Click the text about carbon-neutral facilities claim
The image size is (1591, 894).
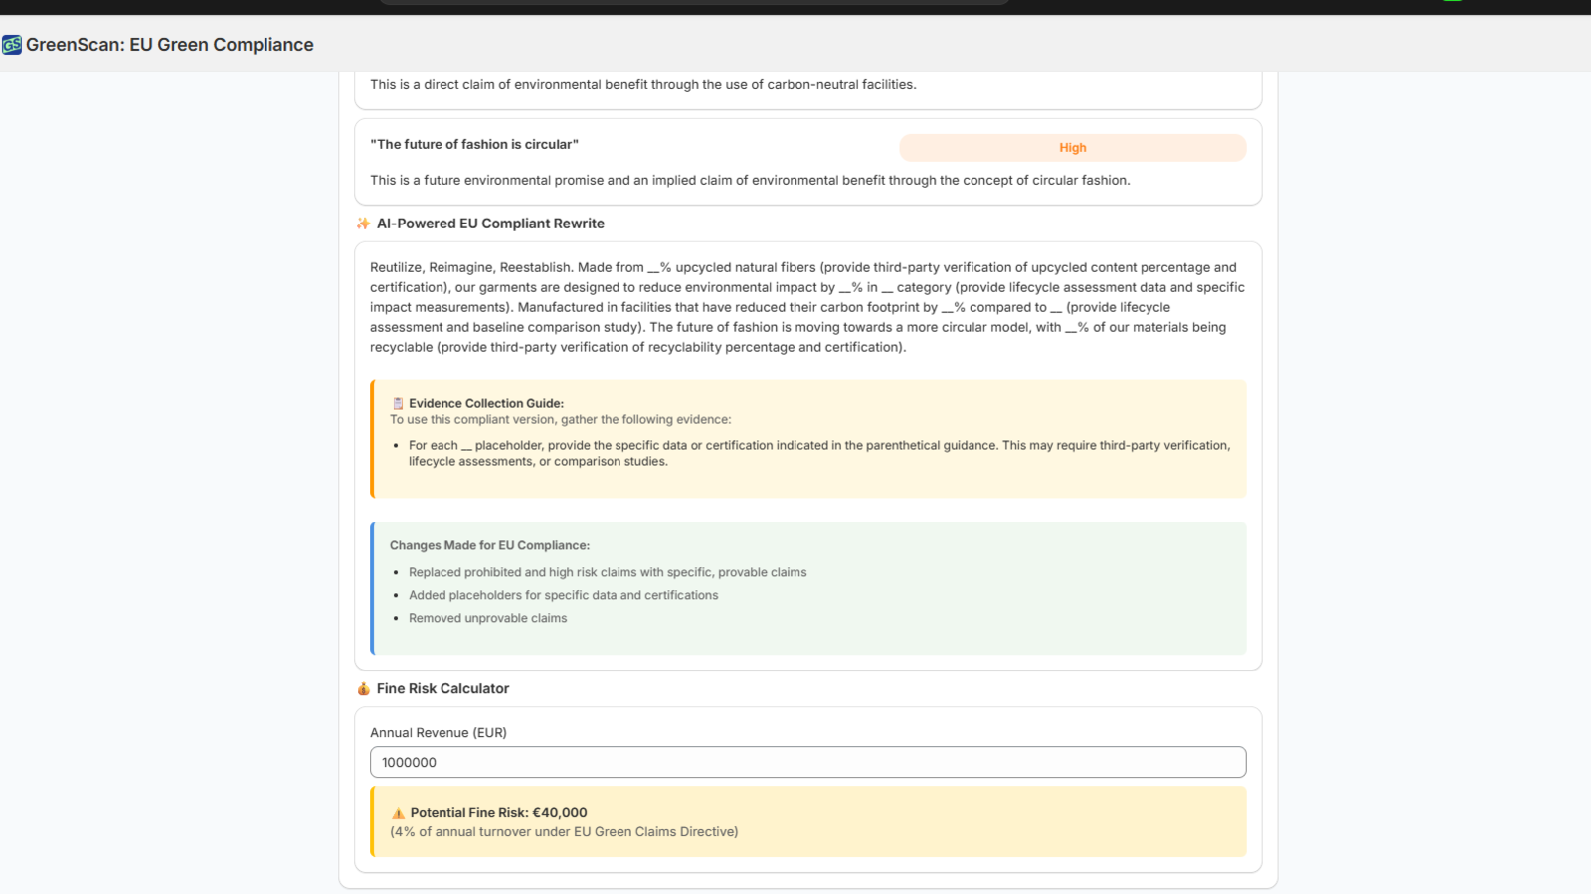coord(643,84)
